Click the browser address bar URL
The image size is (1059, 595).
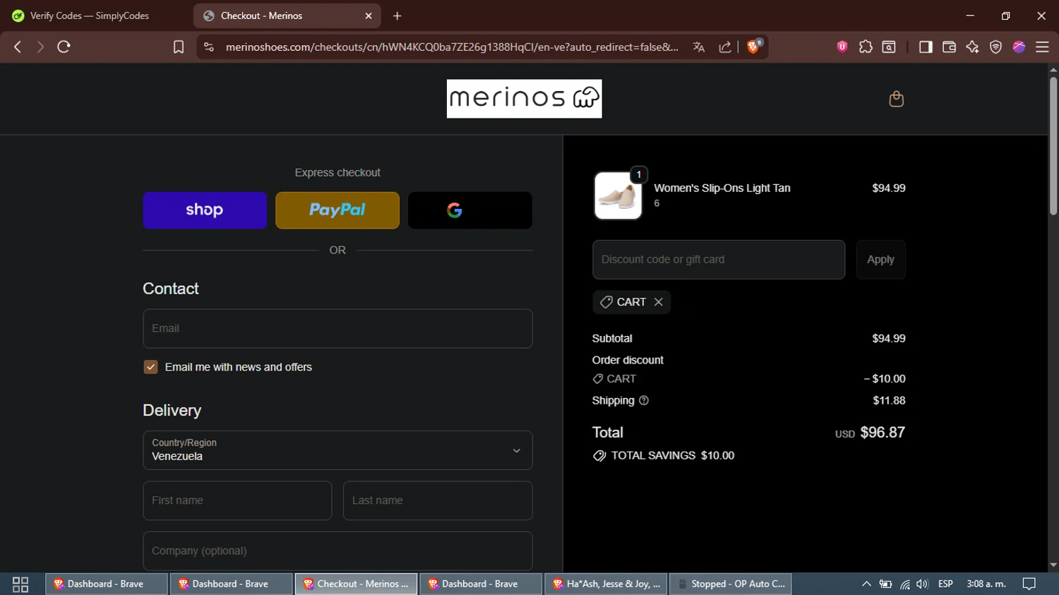pyautogui.click(x=452, y=47)
